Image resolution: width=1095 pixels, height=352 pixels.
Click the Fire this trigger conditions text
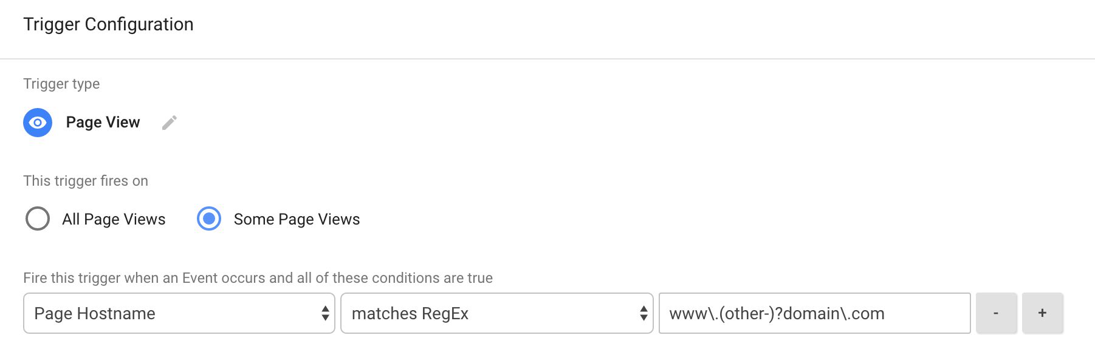click(x=258, y=278)
